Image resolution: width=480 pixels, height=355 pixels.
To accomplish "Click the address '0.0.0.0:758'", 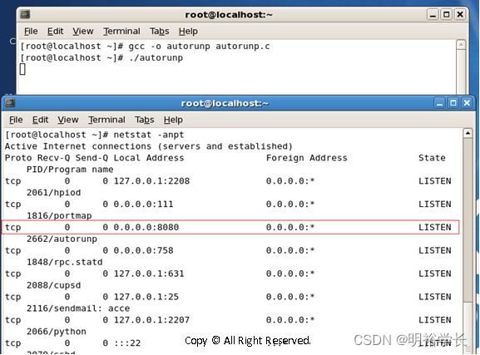I will [x=143, y=250].
